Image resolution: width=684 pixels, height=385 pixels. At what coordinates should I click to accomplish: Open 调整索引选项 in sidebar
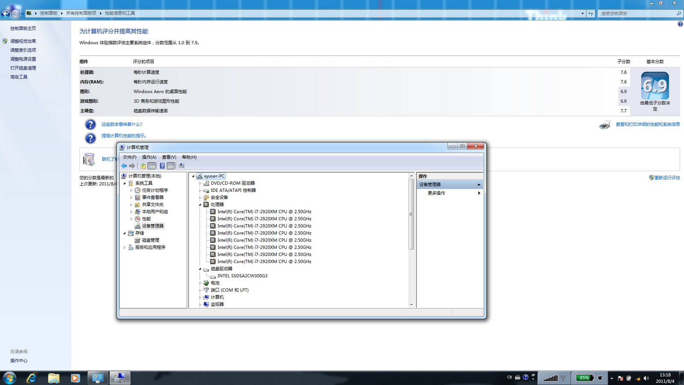click(x=23, y=50)
